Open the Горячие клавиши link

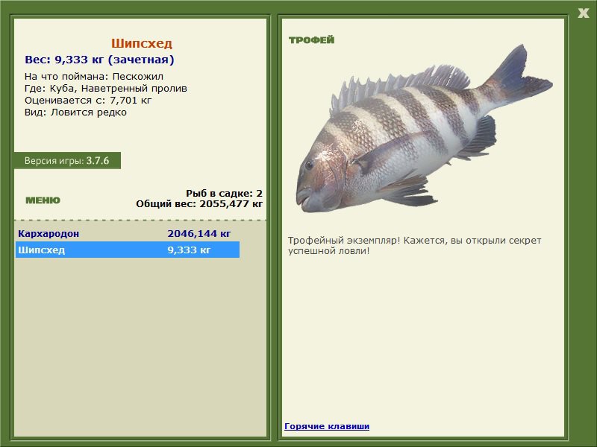[x=327, y=426]
